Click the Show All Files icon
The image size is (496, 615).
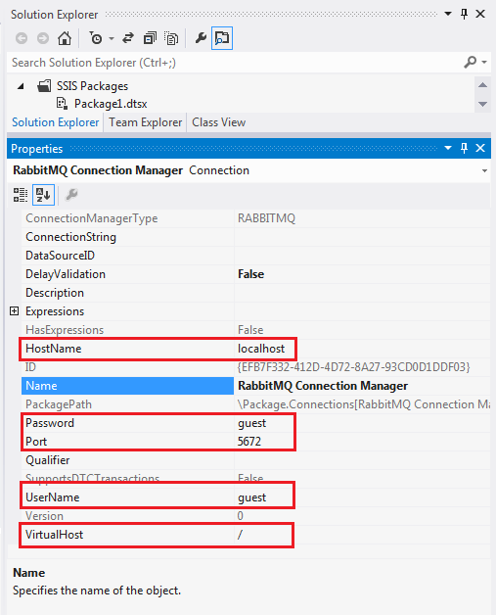click(171, 38)
